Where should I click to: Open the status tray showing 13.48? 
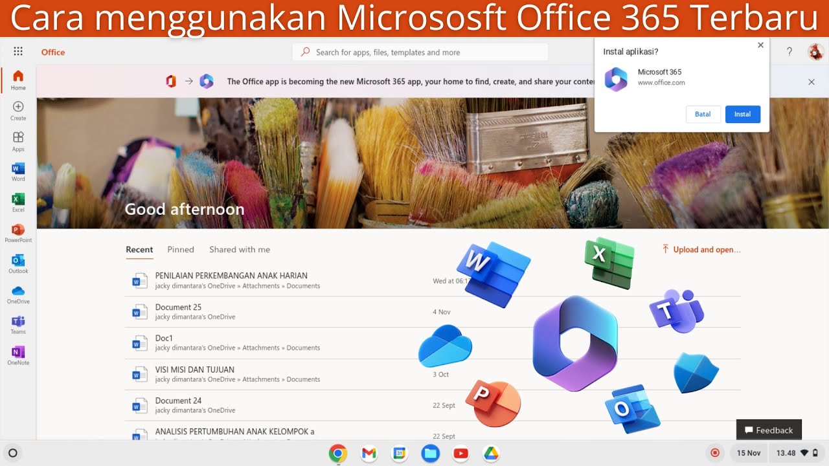coord(797,453)
